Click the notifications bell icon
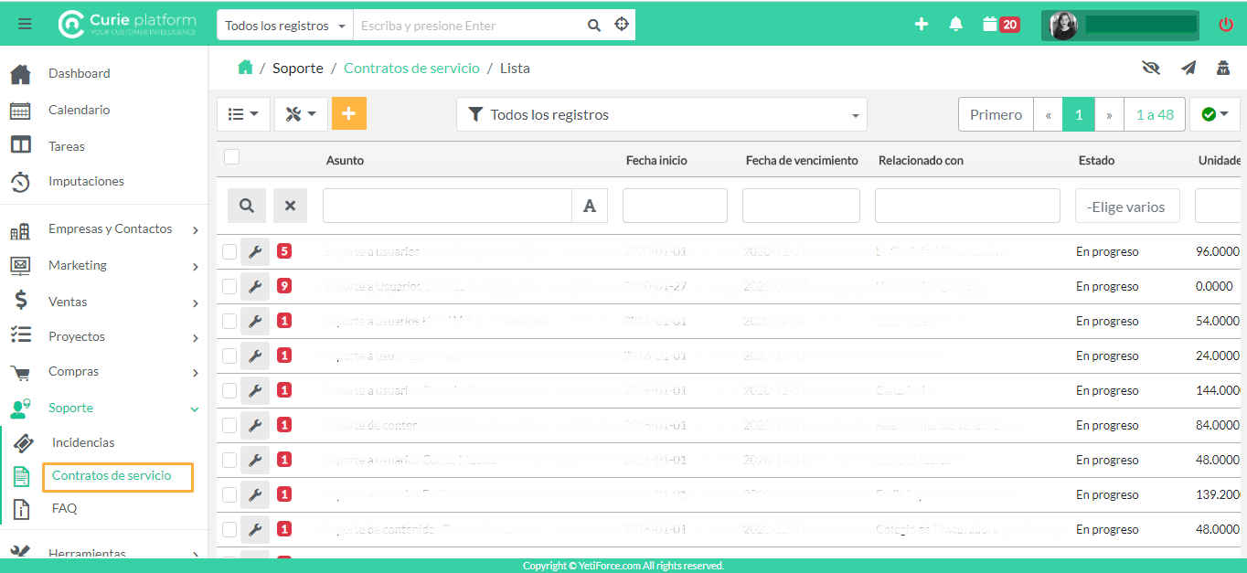This screenshot has height=573, width=1247. (956, 25)
